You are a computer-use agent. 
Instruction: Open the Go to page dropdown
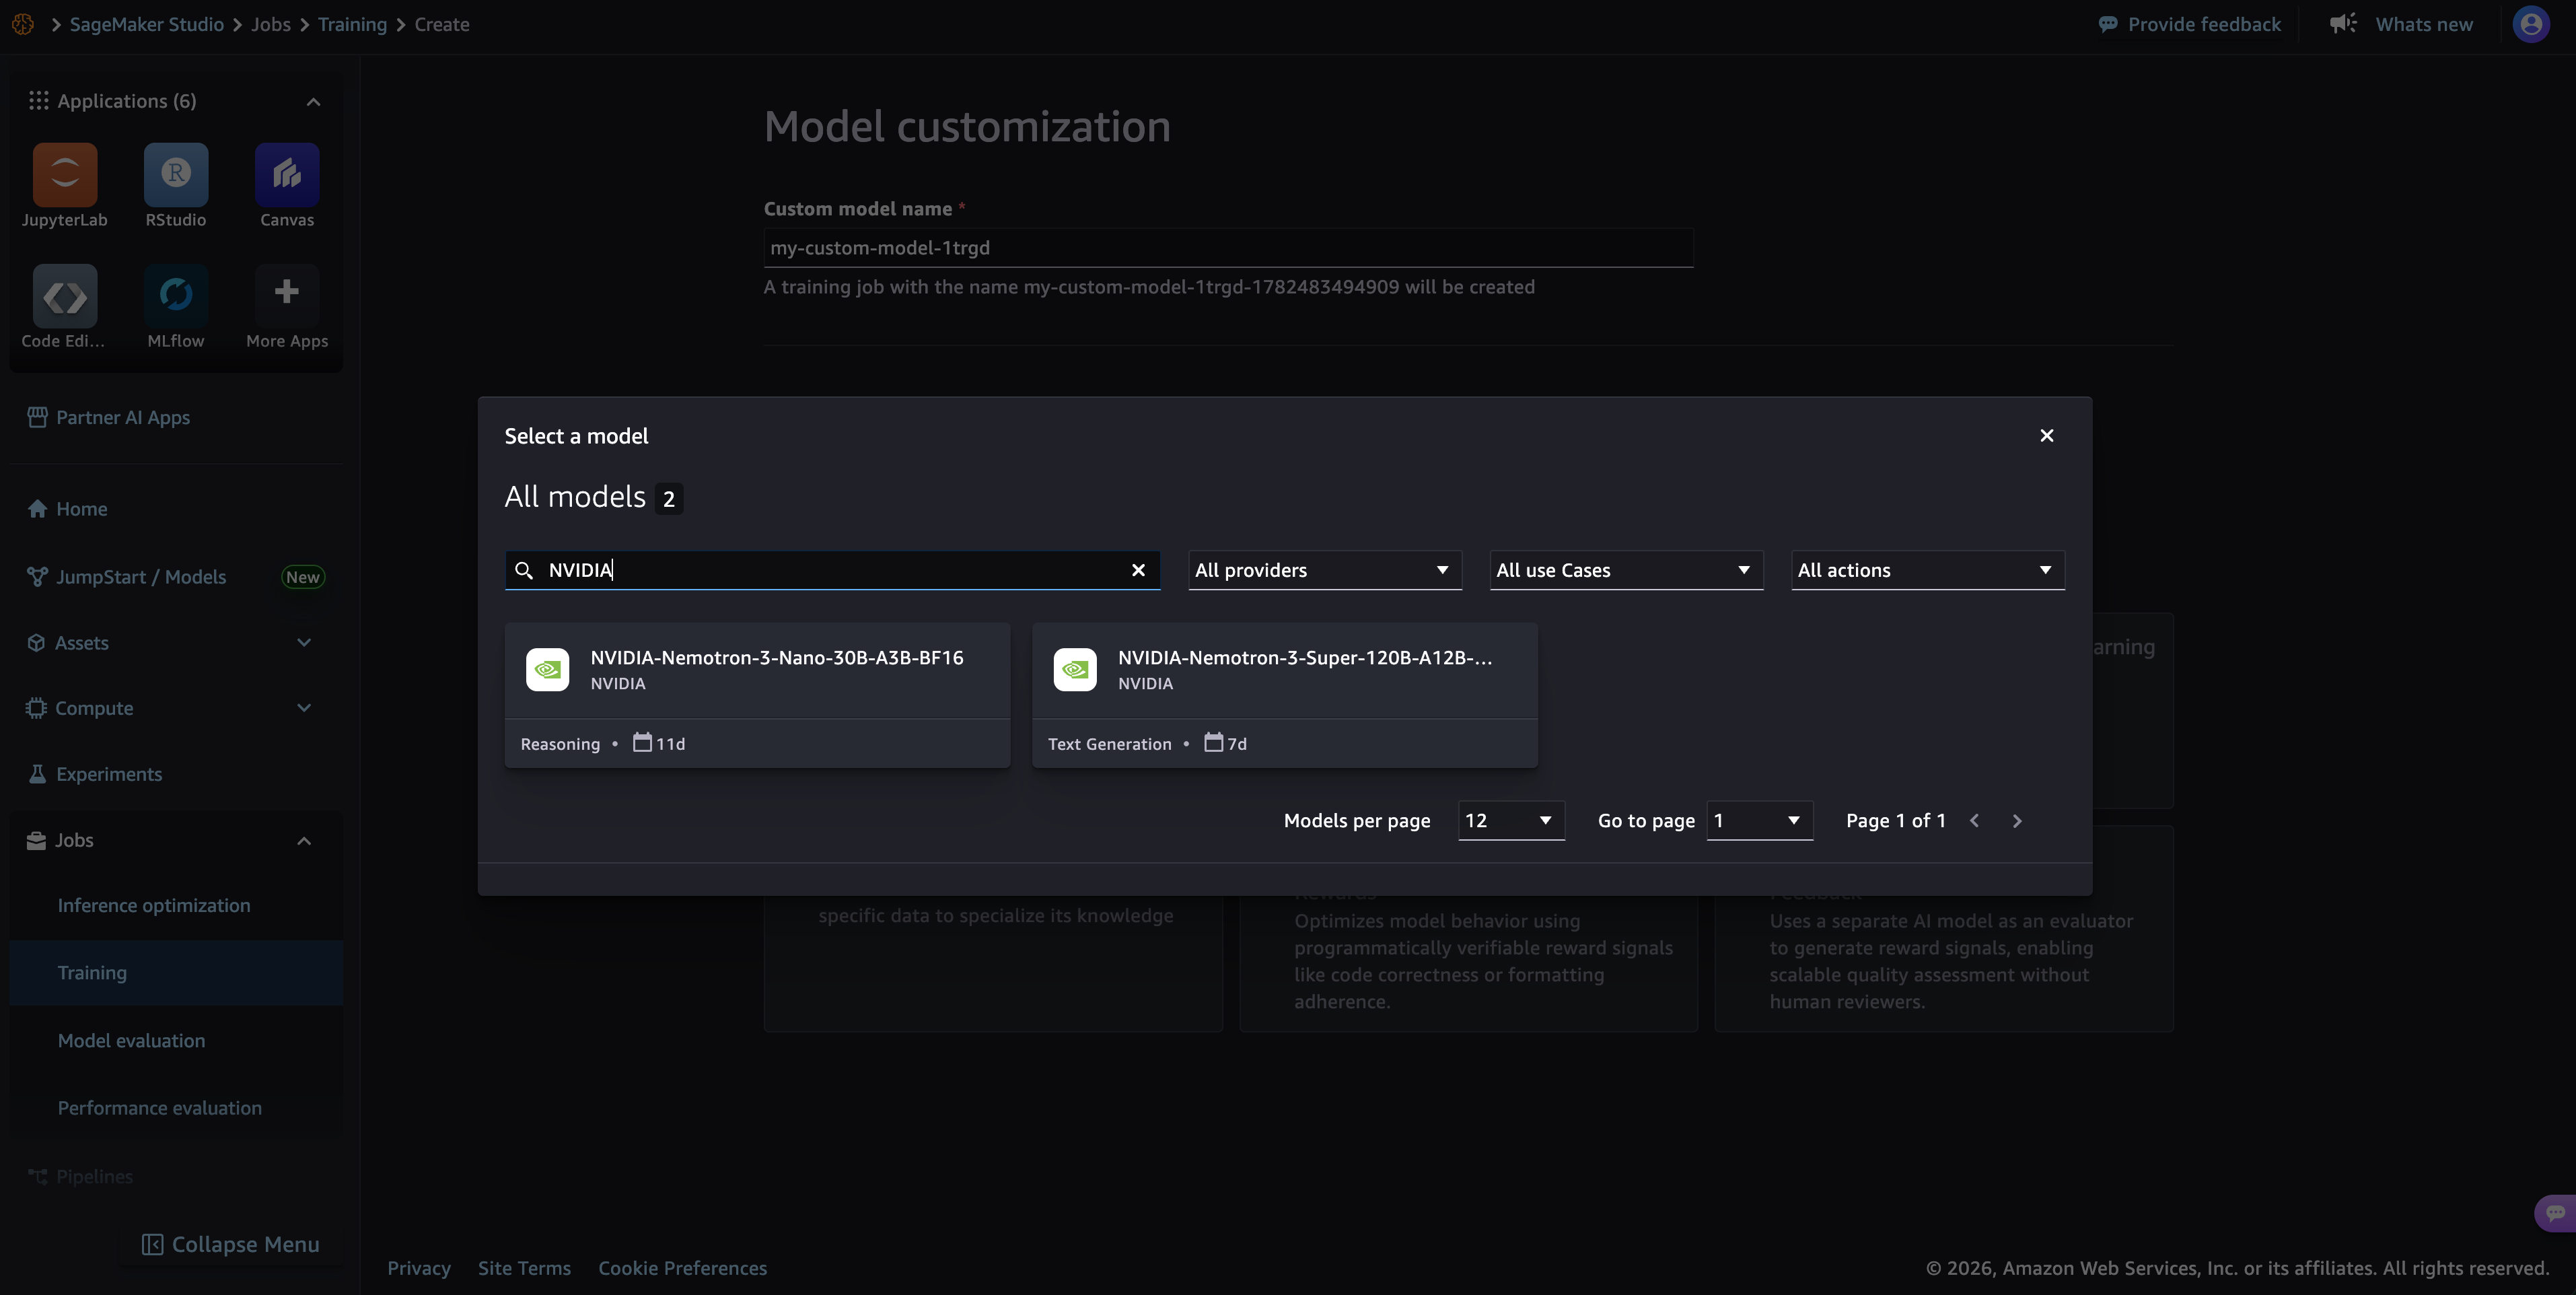[x=1759, y=821]
